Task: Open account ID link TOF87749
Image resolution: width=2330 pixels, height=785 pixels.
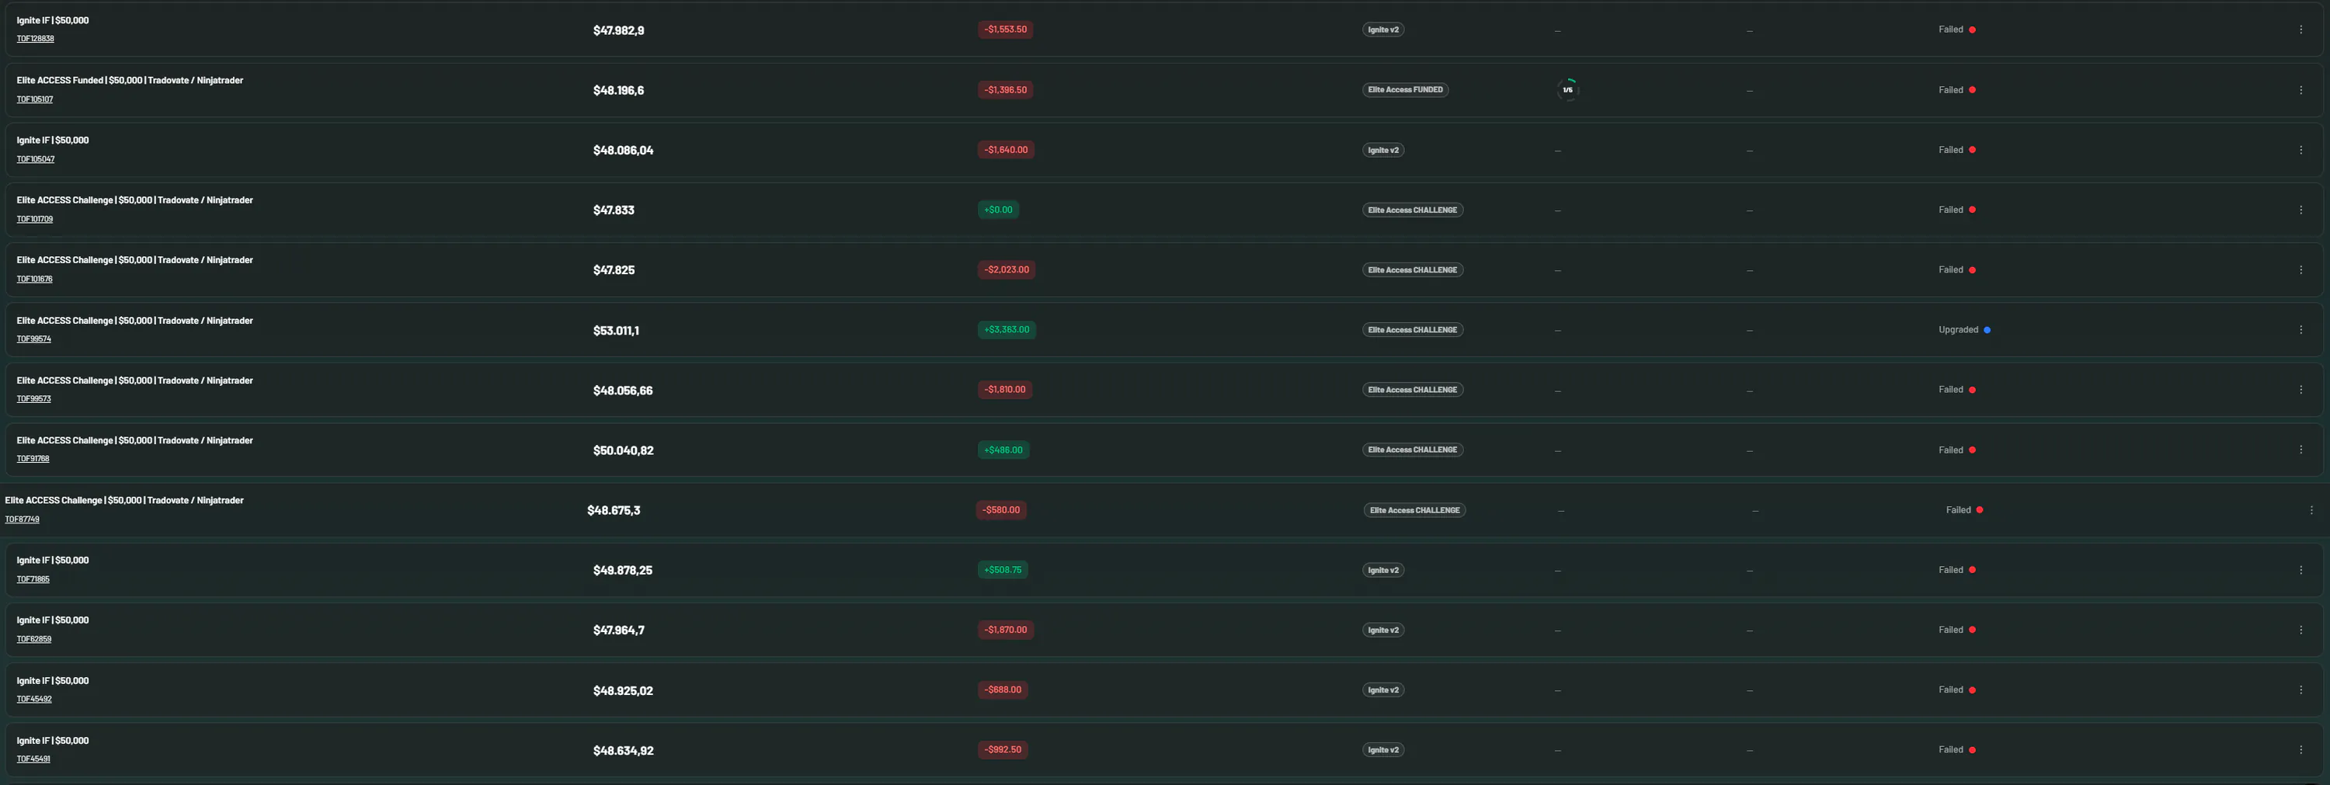Action: (x=22, y=519)
